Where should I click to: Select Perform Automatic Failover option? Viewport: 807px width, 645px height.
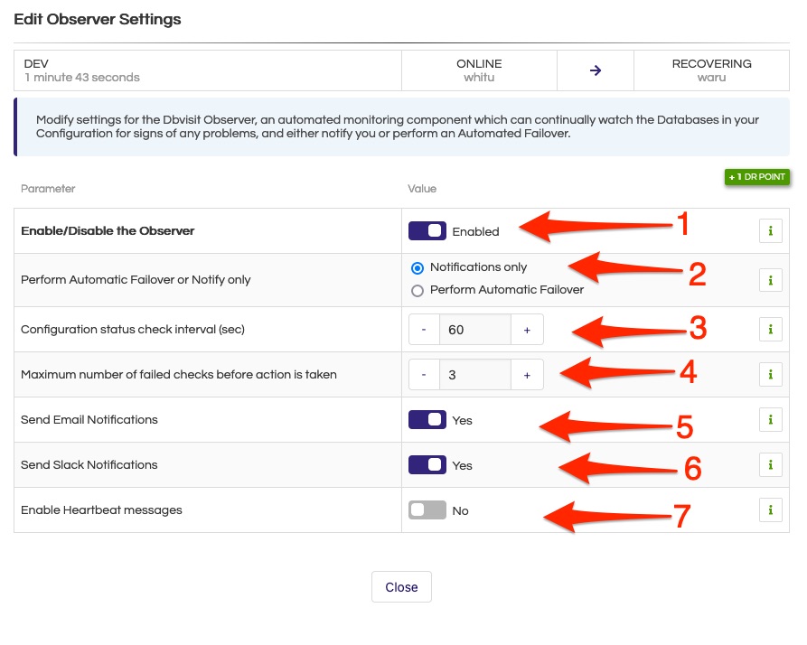coord(416,291)
